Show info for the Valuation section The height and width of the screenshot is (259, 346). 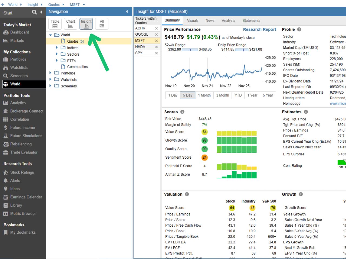pos(187,194)
